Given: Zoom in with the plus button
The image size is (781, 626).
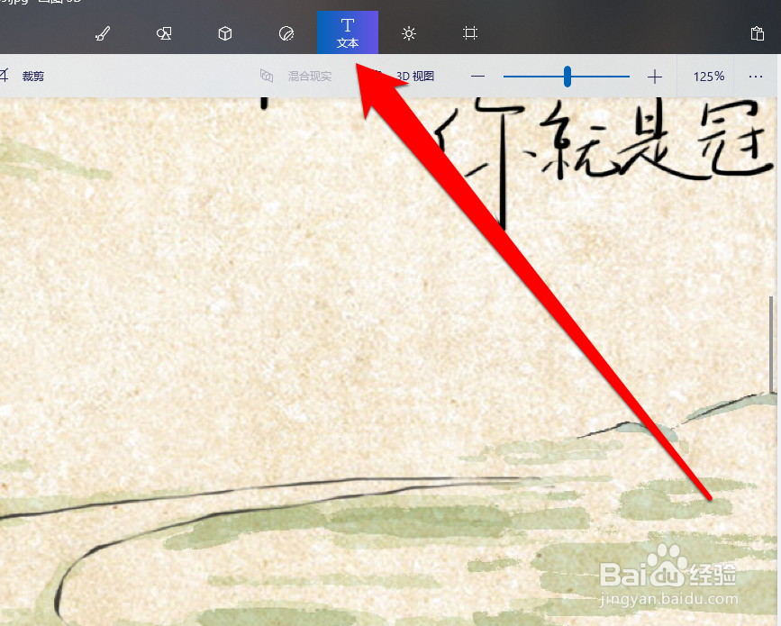Looking at the screenshot, I should 655,77.
